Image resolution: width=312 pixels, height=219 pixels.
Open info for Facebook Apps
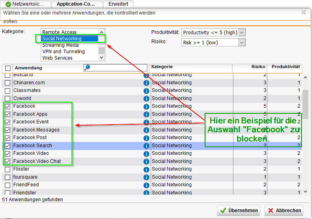146,115
